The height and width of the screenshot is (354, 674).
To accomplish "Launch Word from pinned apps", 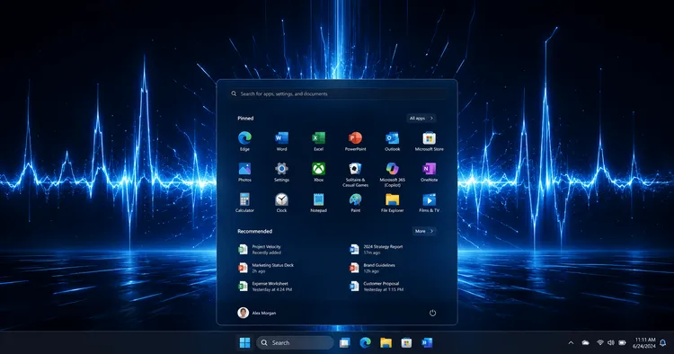I will tap(281, 141).
